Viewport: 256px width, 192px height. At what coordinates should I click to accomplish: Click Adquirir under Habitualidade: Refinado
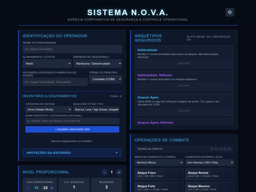click(x=183, y=85)
